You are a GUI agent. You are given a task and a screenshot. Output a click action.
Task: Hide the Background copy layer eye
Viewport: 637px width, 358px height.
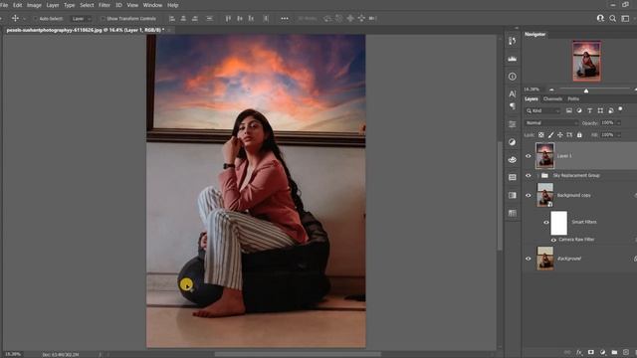(529, 195)
